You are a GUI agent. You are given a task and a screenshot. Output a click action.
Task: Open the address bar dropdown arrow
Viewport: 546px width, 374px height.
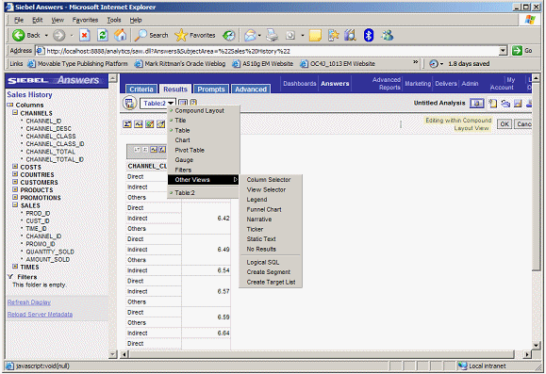click(x=503, y=51)
